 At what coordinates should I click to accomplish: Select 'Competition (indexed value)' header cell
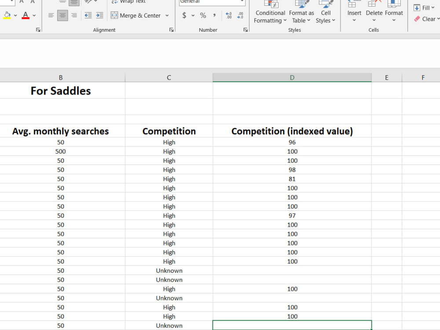click(x=292, y=131)
